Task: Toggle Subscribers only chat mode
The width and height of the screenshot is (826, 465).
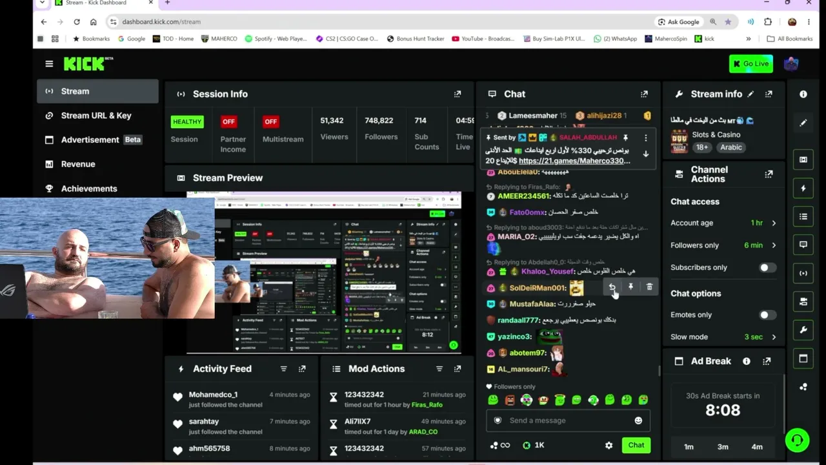Action: (x=767, y=267)
